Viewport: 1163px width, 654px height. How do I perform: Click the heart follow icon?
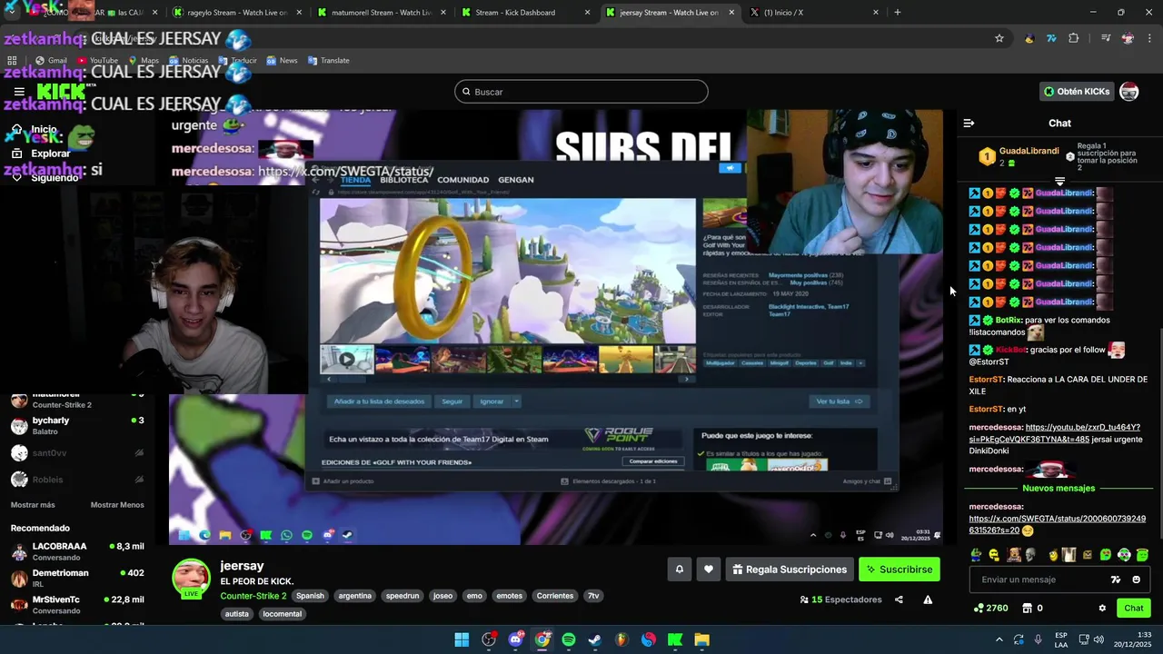click(709, 570)
